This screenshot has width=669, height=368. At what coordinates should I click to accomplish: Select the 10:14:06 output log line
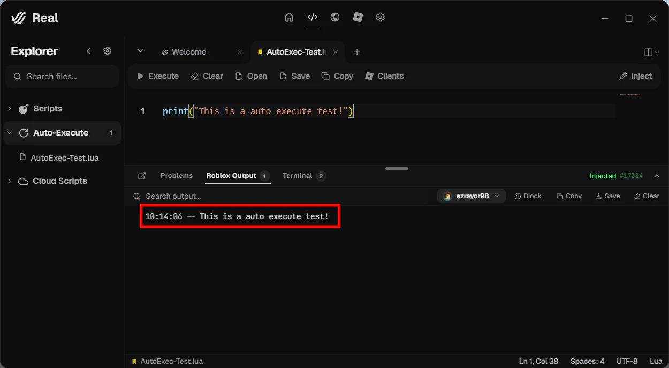tap(237, 216)
